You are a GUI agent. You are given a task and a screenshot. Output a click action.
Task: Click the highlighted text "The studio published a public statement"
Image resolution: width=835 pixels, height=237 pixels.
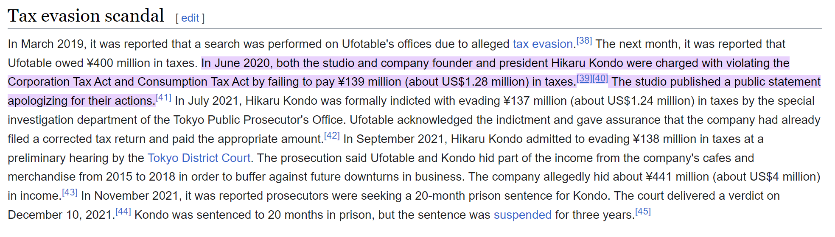coord(716,82)
